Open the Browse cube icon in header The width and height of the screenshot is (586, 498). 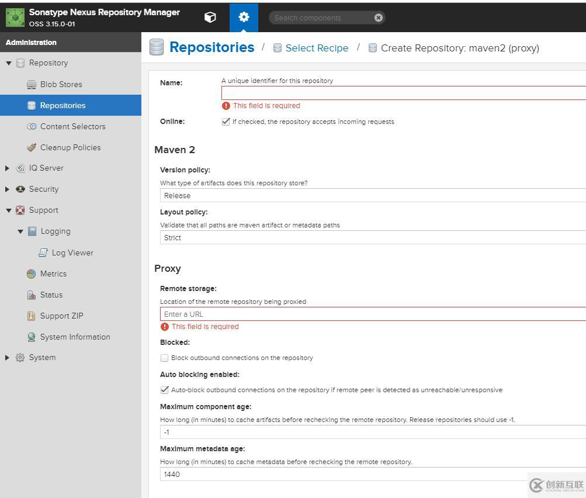(210, 17)
